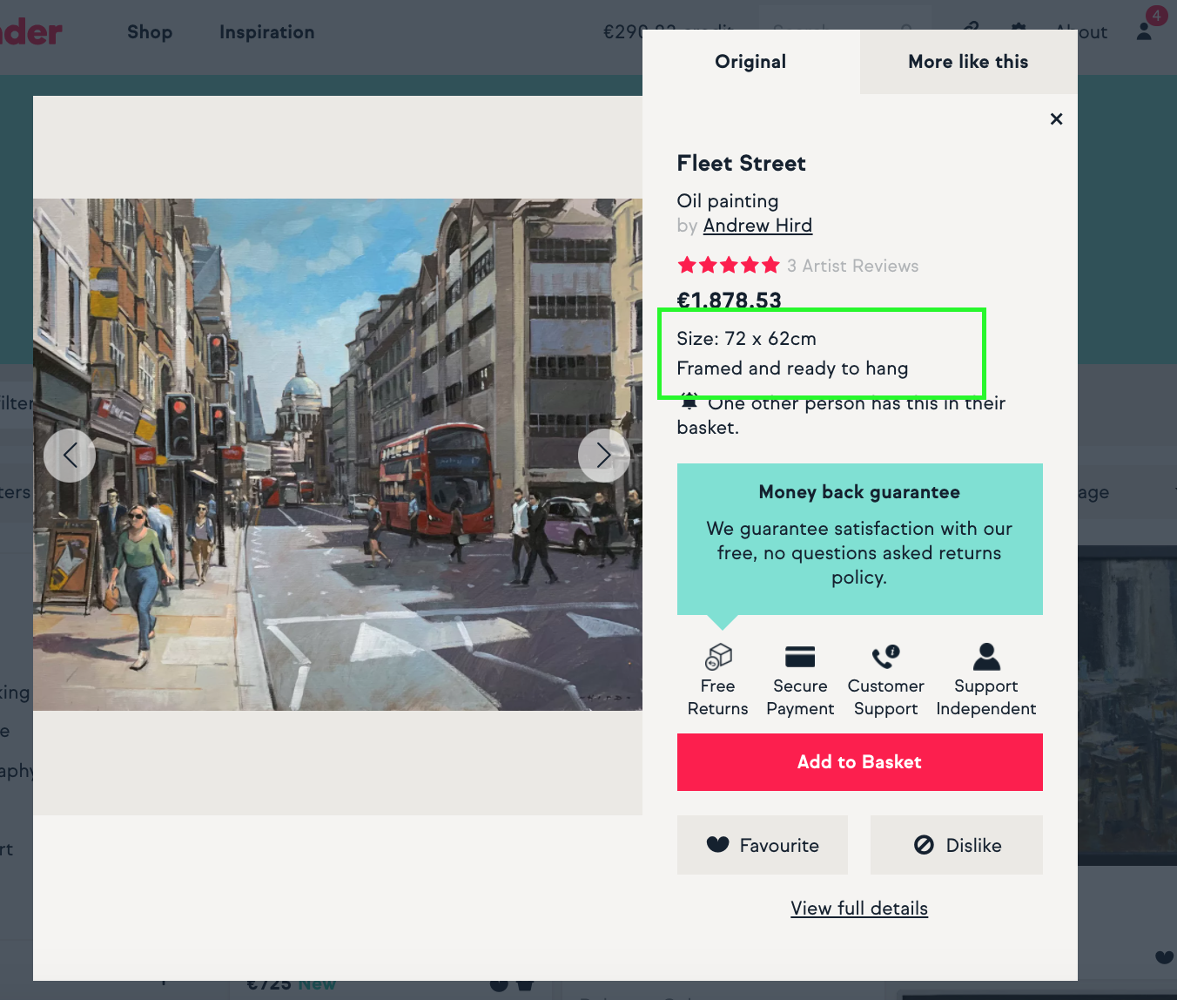
Task: Click the Secure Payment card icon
Action: [x=800, y=656]
